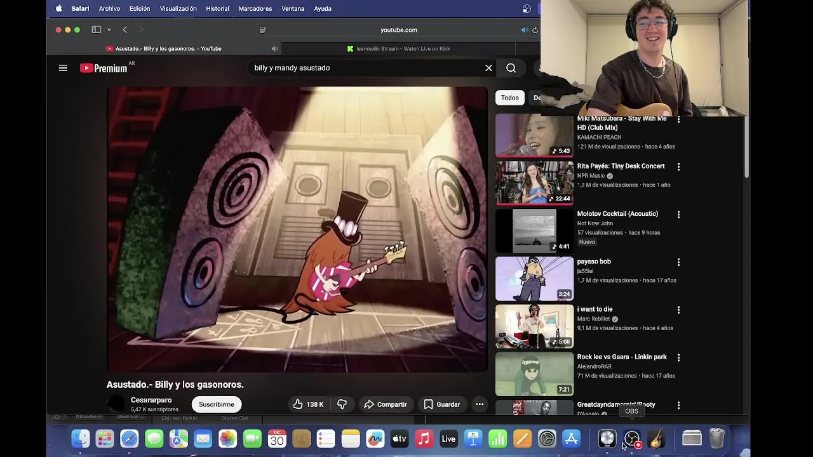The image size is (813, 457).
Task: Open options for Rita Payés video
Action: click(678, 166)
